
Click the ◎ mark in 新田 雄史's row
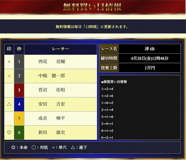tap(9, 132)
